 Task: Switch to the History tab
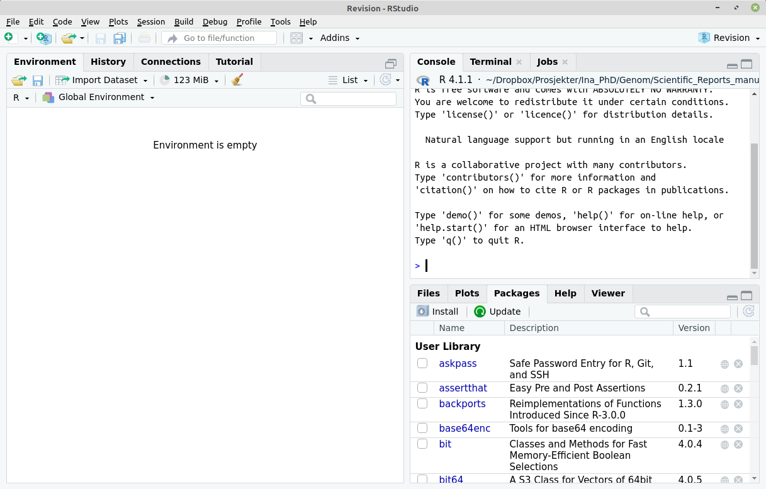point(108,62)
